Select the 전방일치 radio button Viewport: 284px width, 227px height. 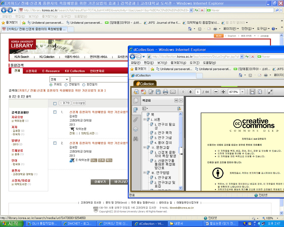(66, 85)
